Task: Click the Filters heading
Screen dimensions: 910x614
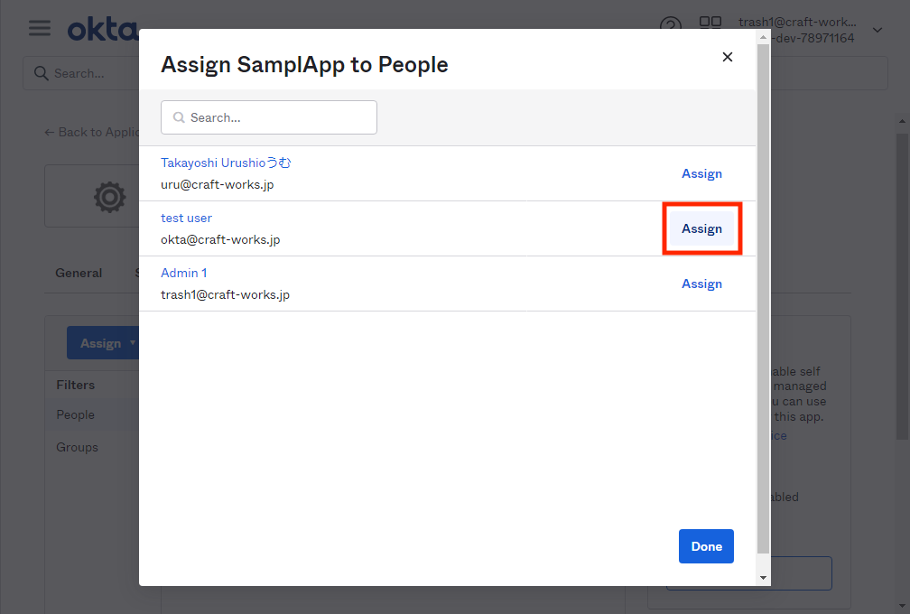Action: pyautogui.click(x=76, y=385)
